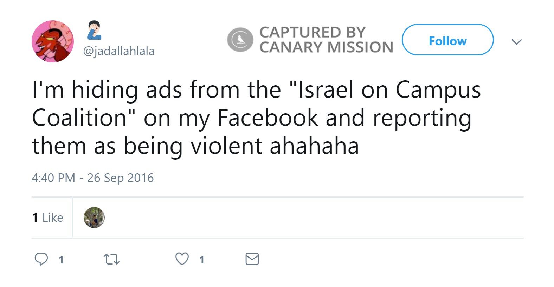The height and width of the screenshot is (287, 554).
Task: Click the "Captured by Canary Mission" watermark text
Action: click(326, 40)
